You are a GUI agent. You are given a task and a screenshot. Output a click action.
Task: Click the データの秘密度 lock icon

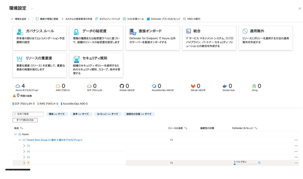point(76,32)
